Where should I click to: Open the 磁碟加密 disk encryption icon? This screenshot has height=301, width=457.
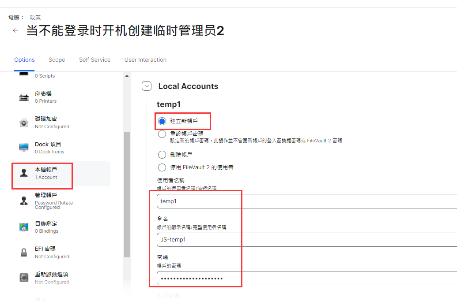pos(24,123)
